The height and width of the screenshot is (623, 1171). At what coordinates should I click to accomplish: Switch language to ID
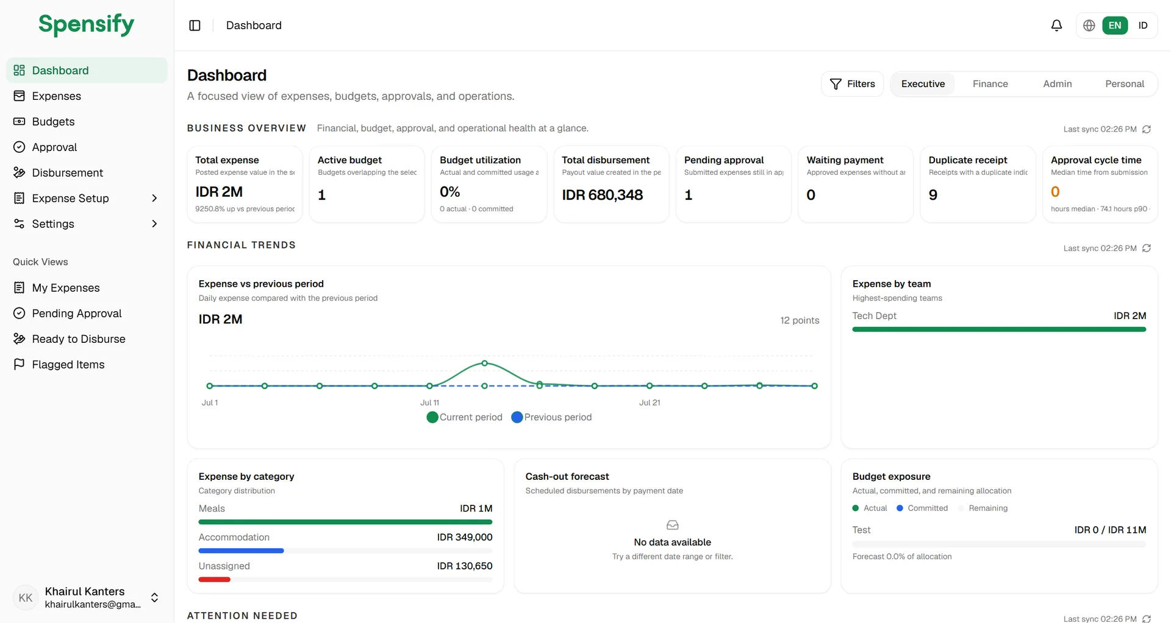[x=1143, y=26]
